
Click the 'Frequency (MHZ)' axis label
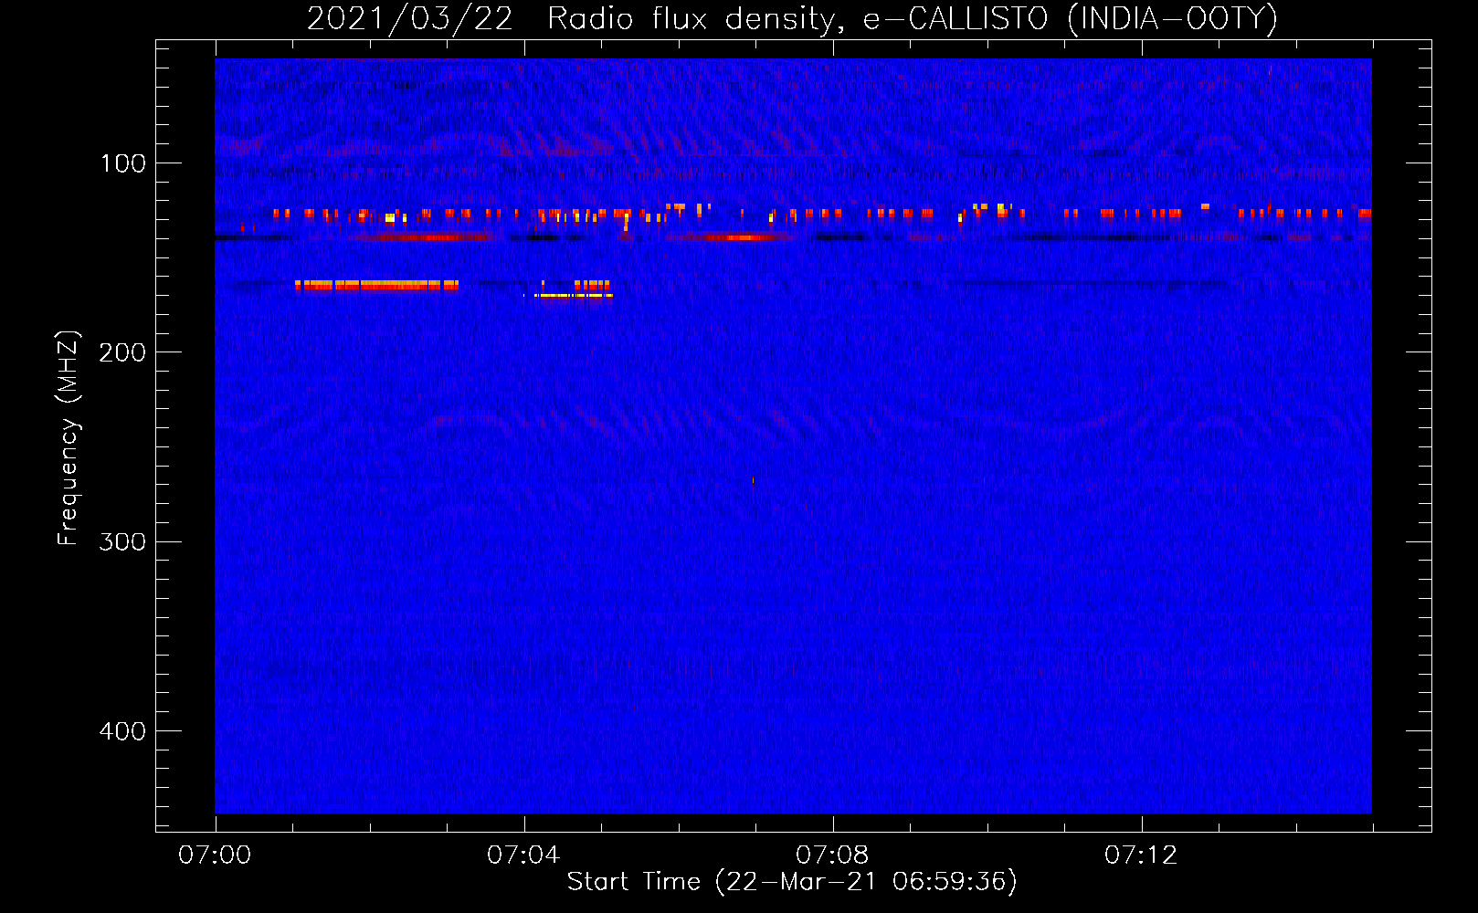pos(68,438)
